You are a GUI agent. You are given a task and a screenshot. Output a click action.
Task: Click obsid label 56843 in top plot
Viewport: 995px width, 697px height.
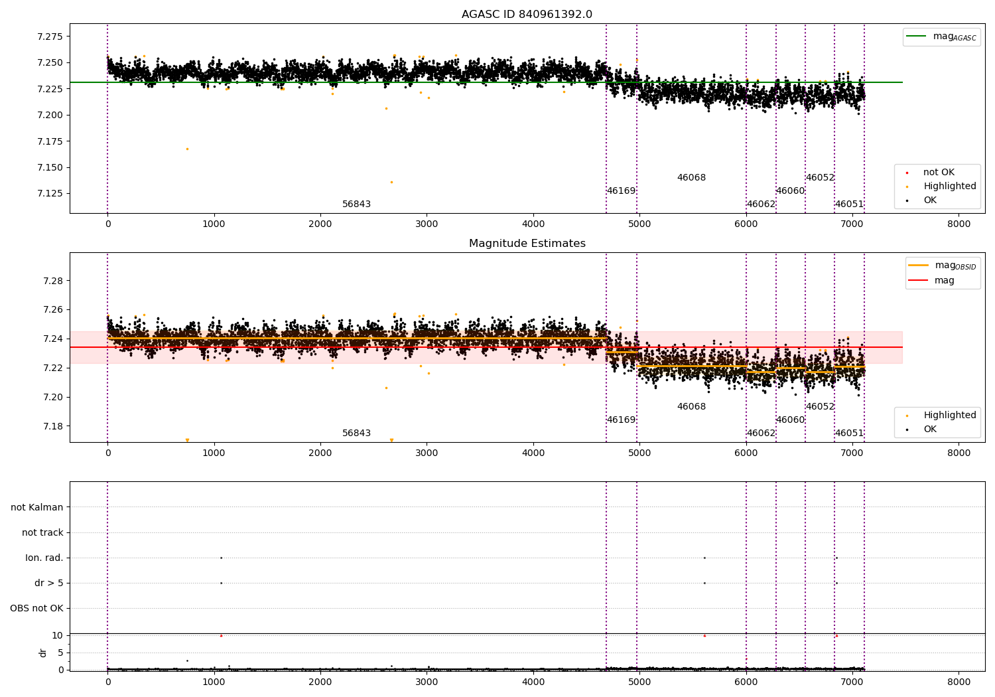point(356,204)
